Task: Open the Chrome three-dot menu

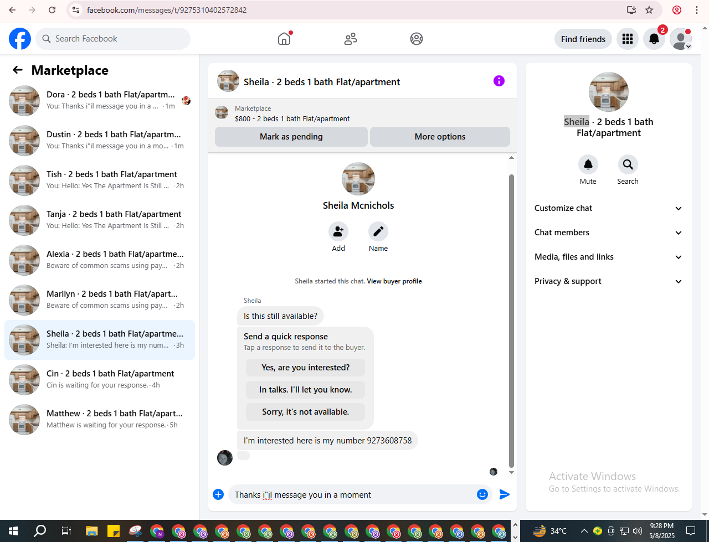Action: pyautogui.click(x=697, y=10)
